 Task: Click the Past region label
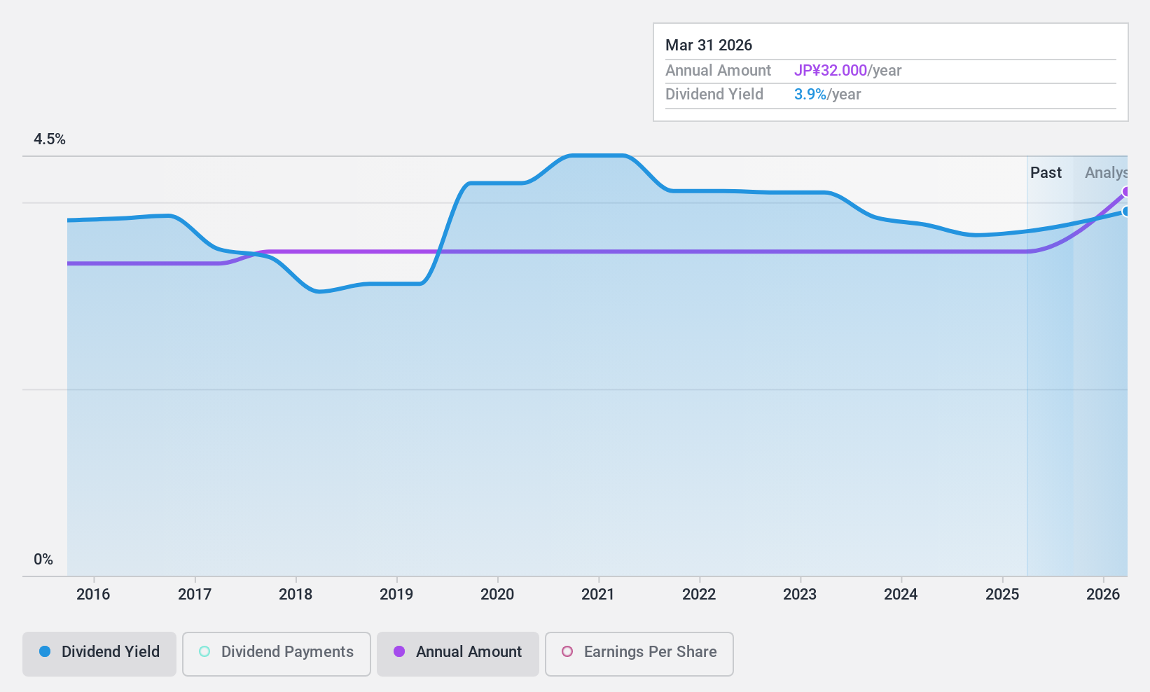pos(1046,173)
